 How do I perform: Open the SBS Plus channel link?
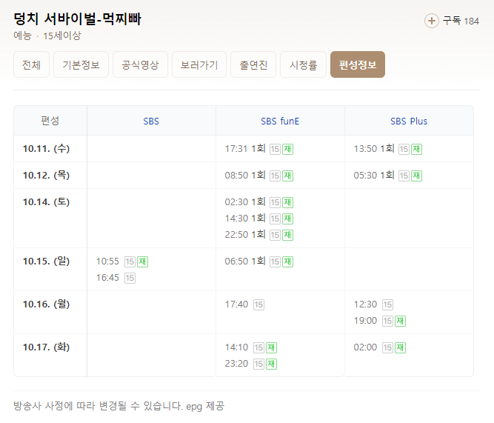pos(409,121)
